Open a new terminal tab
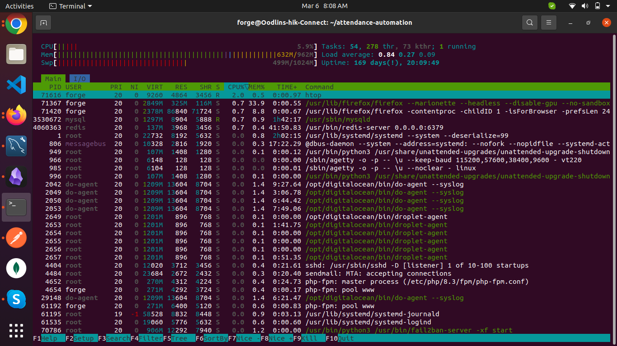The width and height of the screenshot is (617, 346). point(43,23)
